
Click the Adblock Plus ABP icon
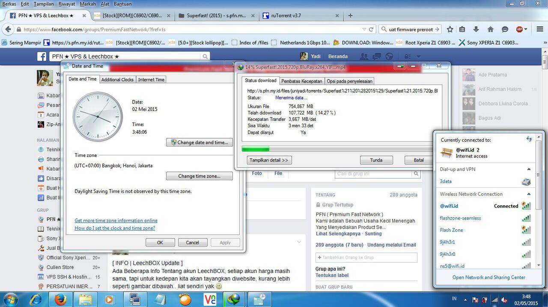(519, 29)
